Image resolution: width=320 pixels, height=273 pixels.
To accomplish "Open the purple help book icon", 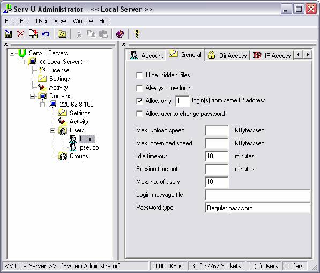I will tap(120, 34).
